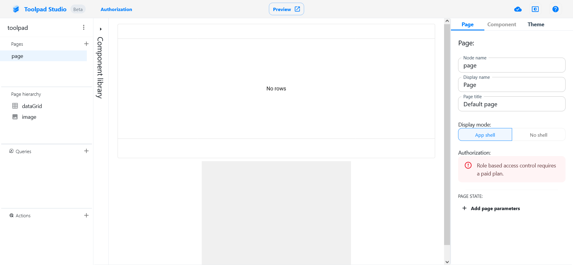Focus the Node name input field
This screenshot has width=573, height=265.
512,65
